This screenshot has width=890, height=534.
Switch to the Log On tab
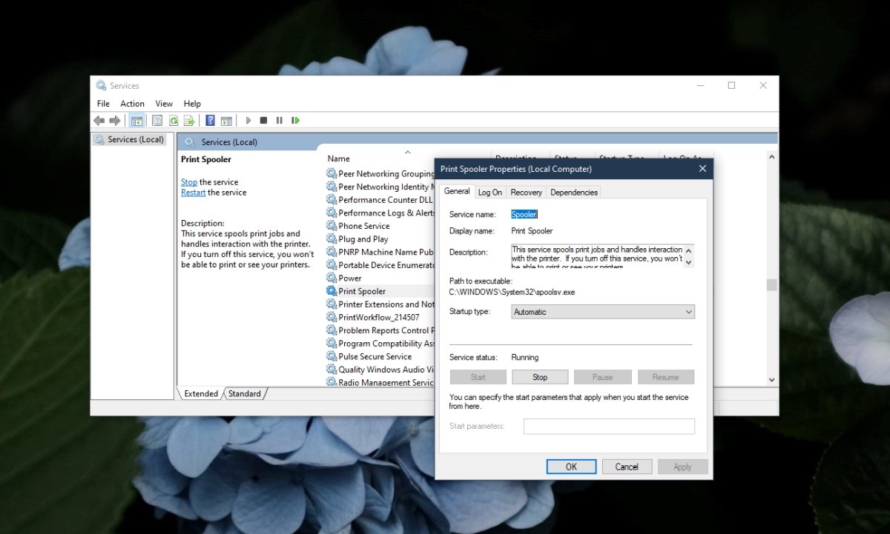click(489, 193)
